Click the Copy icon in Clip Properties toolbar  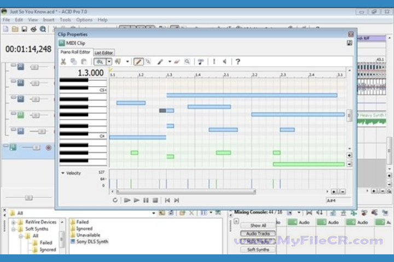tap(74, 62)
